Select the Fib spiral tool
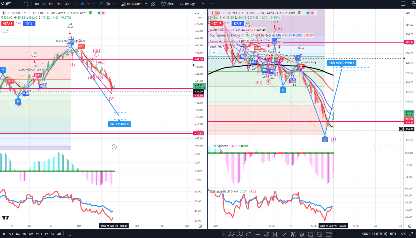The height and width of the screenshot is (238, 416). click(x=302, y=235)
